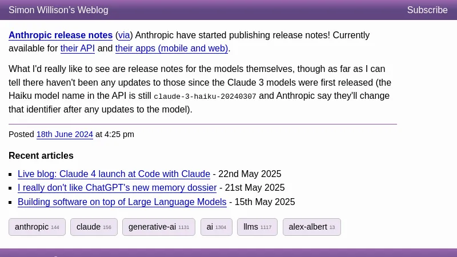Open the alex-albert tag
The width and height of the screenshot is (457, 257).
click(x=311, y=227)
